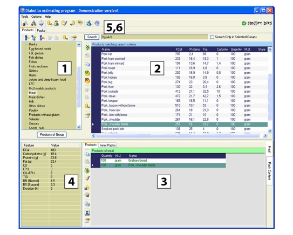
Task: Click the down arrow of the search results scrollbar
Action: click(270, 131)
